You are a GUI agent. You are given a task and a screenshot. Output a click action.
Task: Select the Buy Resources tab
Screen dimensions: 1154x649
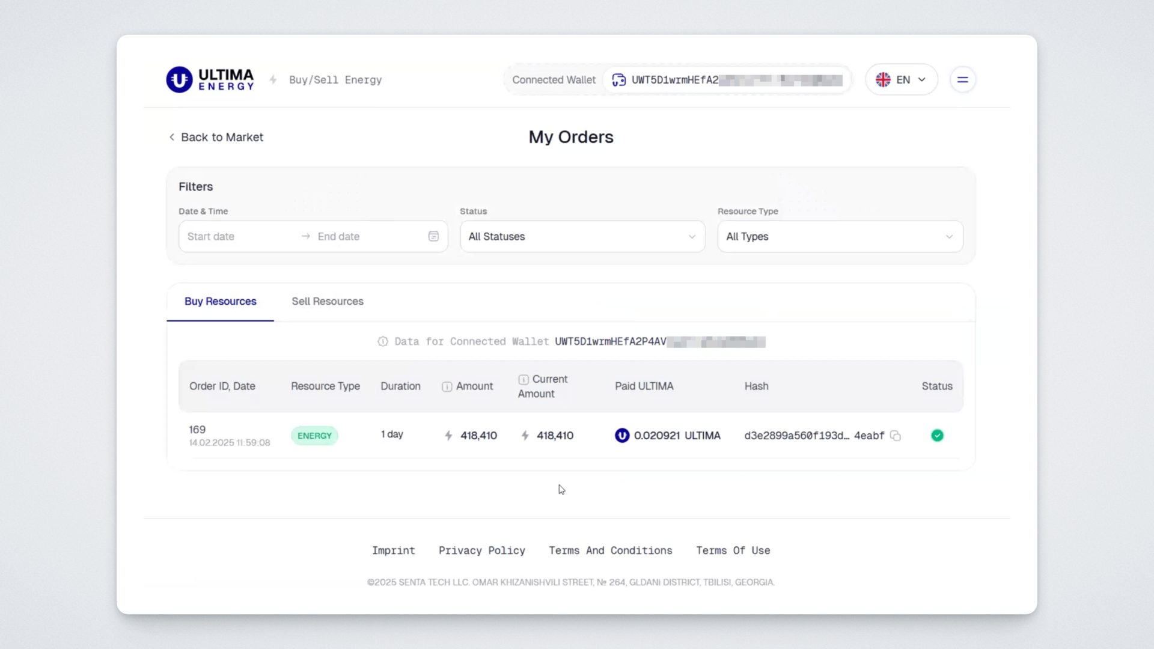pyautogui.click(x=220, y=301)
